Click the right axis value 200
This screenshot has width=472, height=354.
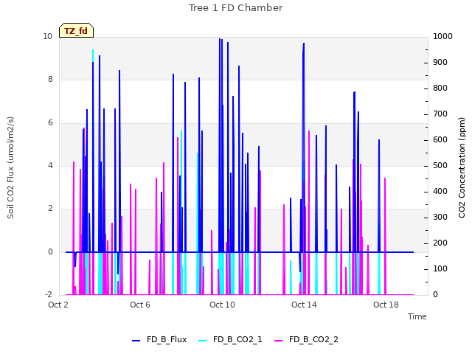pos(440,243)
